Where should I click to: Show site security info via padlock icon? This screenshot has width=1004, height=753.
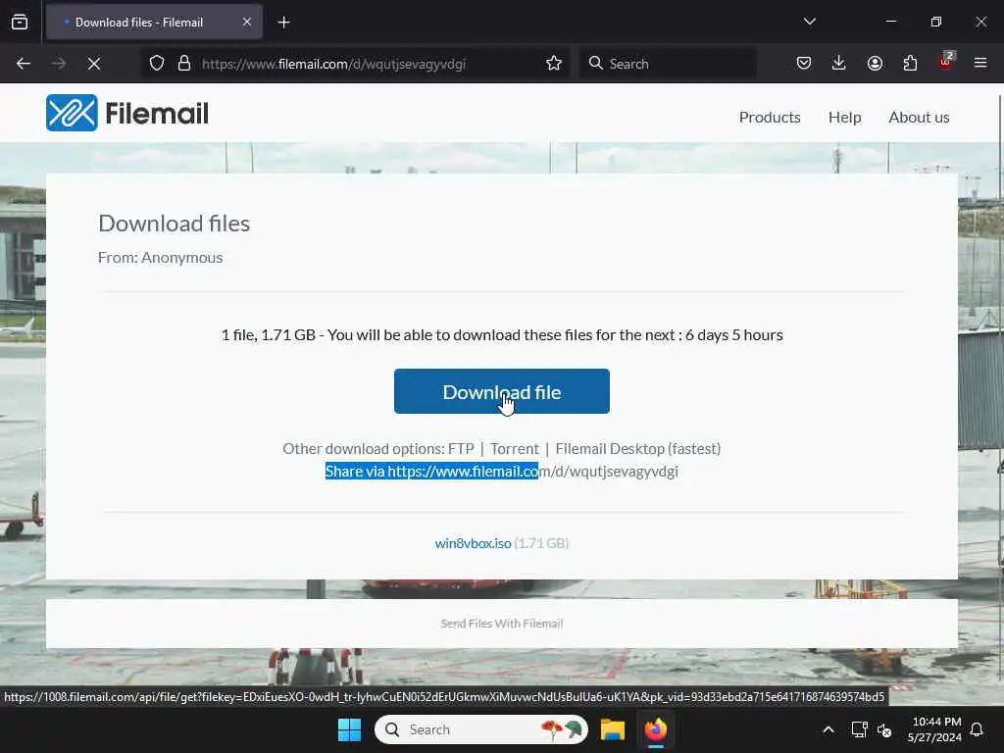pos(184,64)
